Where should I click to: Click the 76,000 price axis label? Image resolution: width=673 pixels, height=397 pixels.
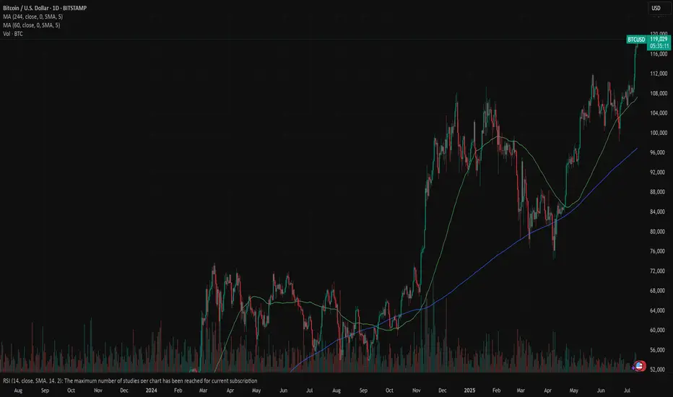659,251
